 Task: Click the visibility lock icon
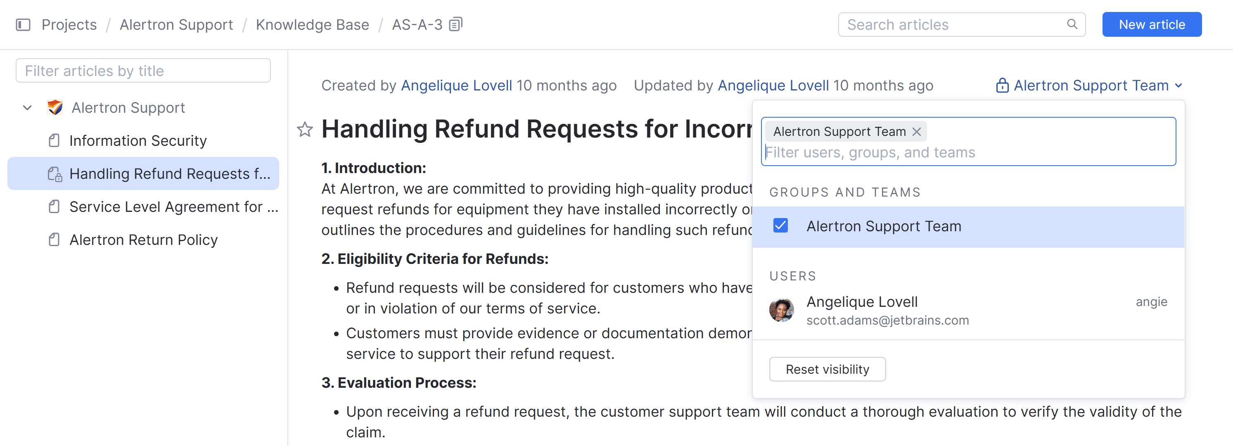(1002, 85)
